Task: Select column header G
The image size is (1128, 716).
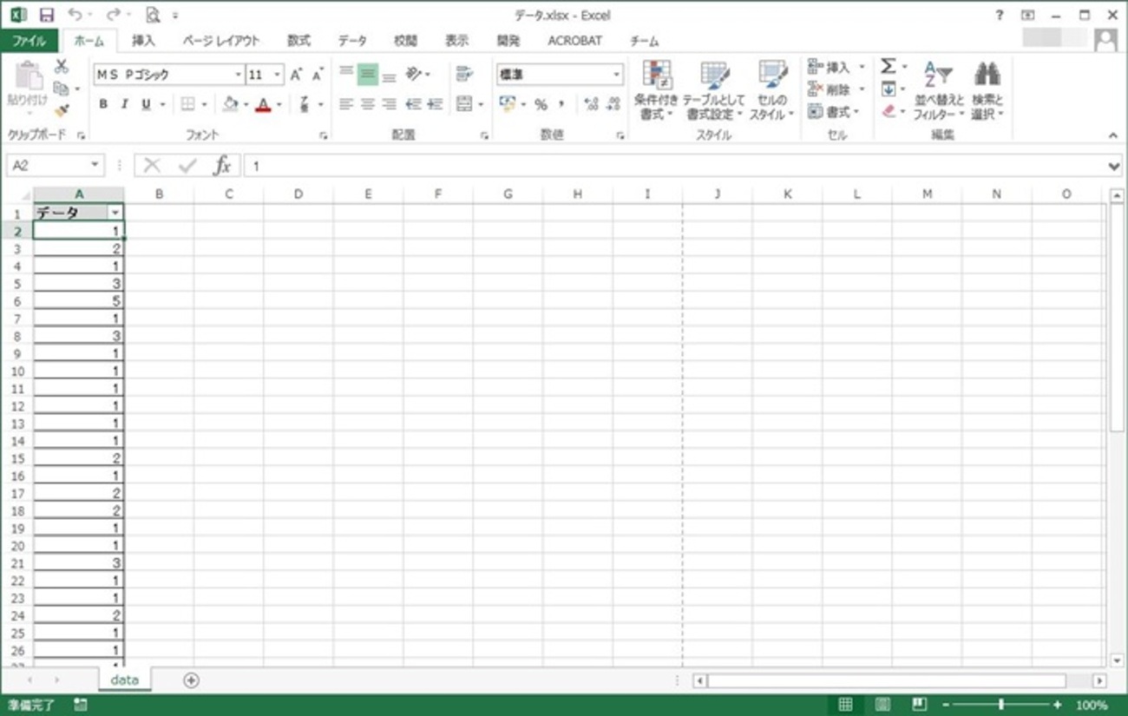Action: click(508, 194)
